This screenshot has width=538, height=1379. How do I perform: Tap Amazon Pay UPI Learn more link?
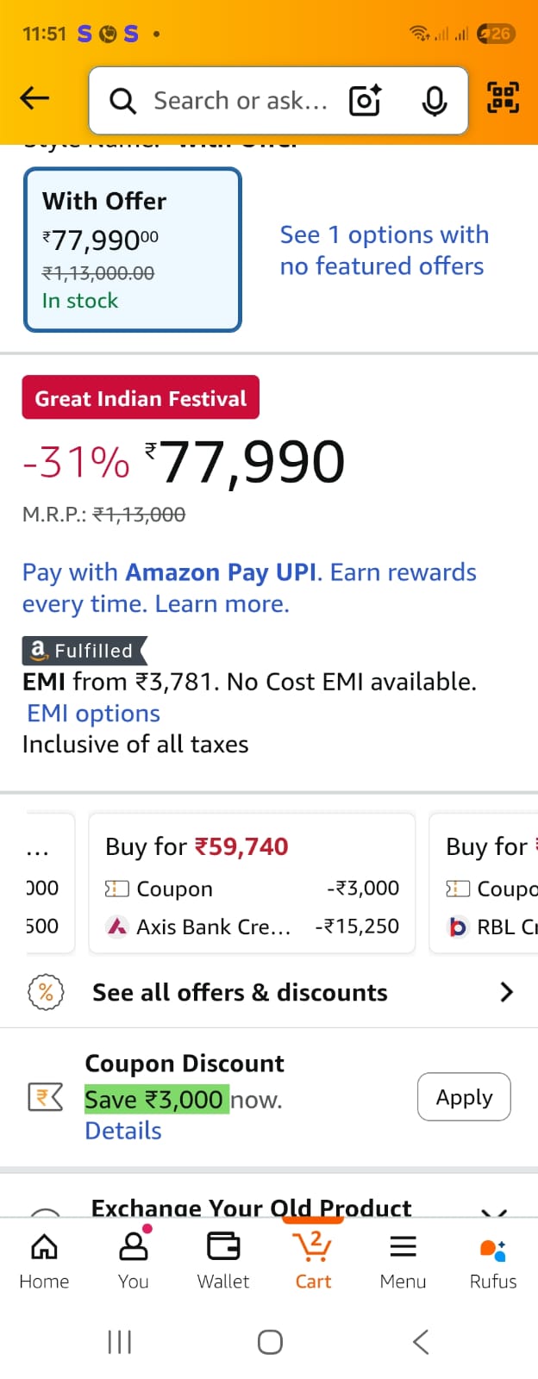(222, 604)
